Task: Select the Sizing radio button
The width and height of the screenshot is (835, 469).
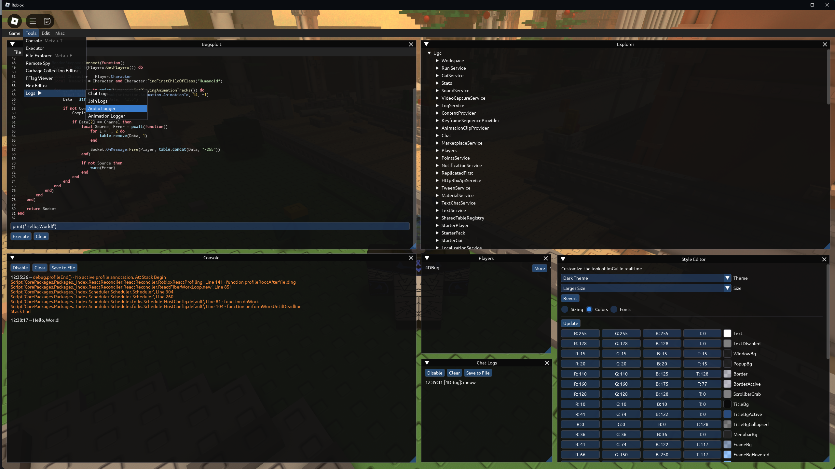Action: pos(565,309)
